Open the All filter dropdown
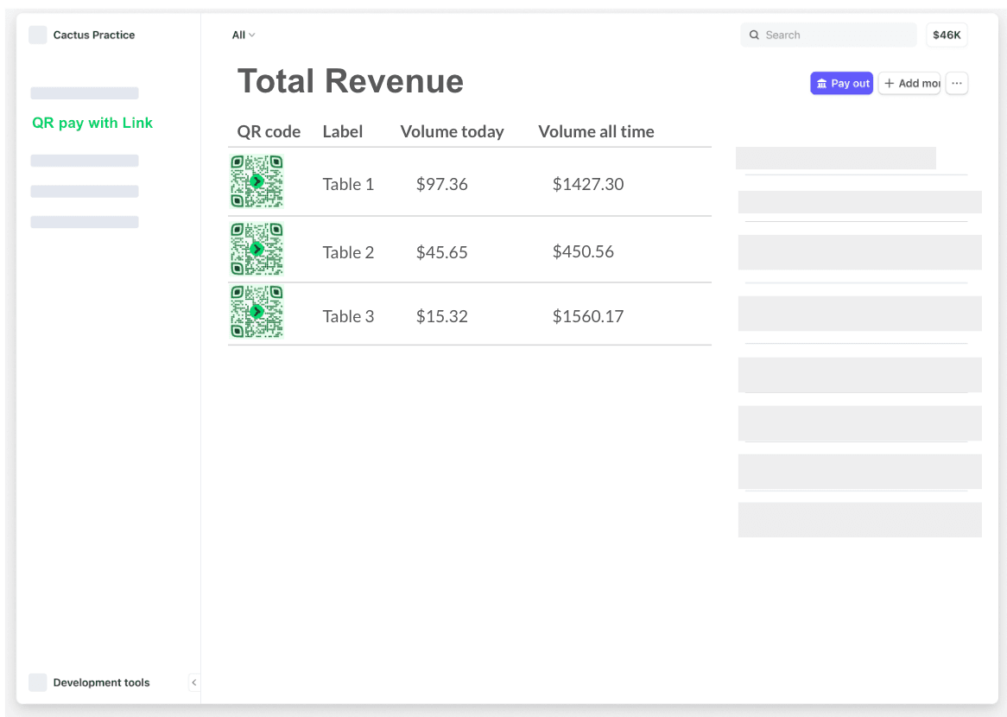 tap(244, 35)
